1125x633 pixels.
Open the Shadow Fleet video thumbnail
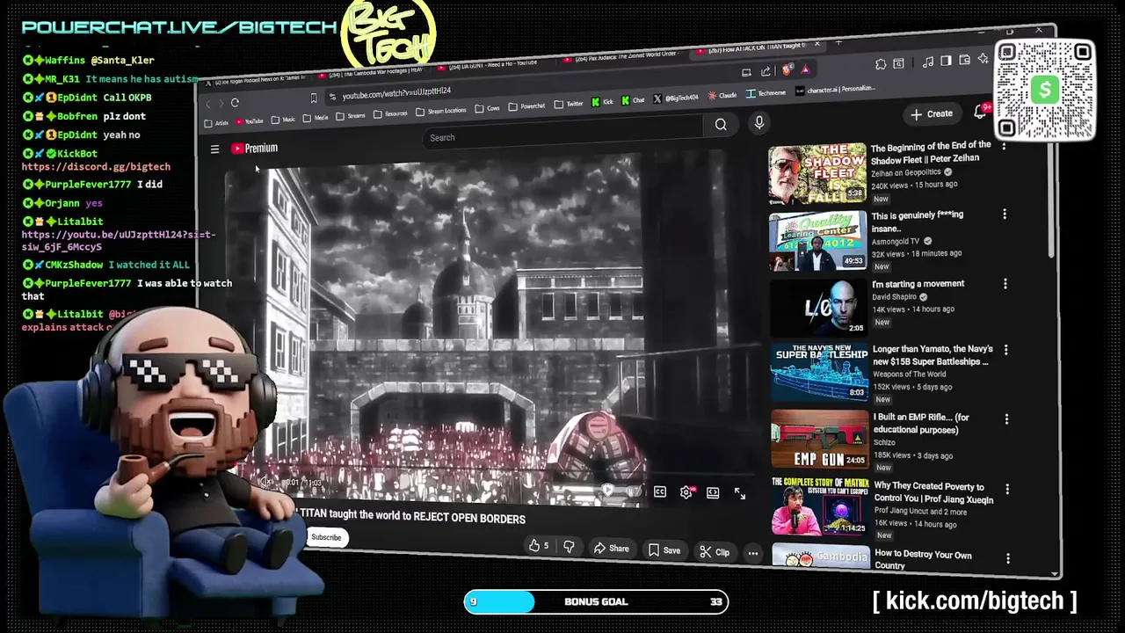click(817, 173)
